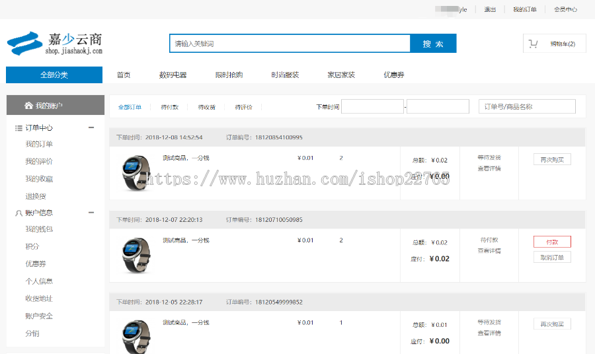595x354 pixels.
Task: Click the 嘉少云商 logo
Action: tap(55, 43)
